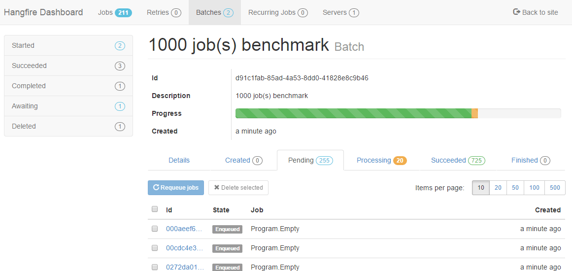Viewport: 572px width, 271px height.
Task: Set items per page to 500
Action: click(555, 188)
